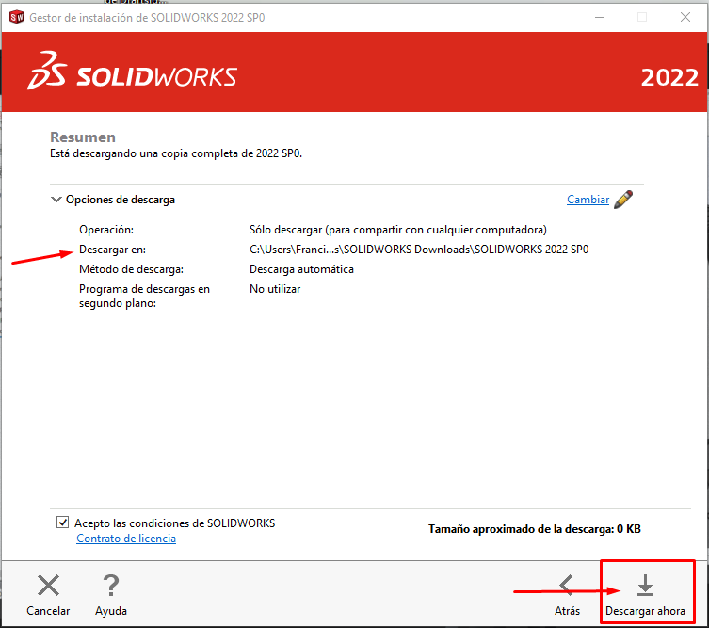
Task: Click the Descargar ahora download button
Action: [645, 594]
